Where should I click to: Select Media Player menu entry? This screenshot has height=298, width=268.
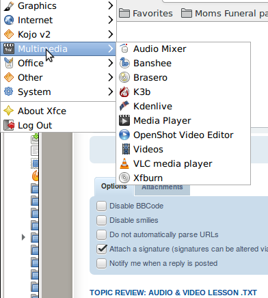[183, 120]
